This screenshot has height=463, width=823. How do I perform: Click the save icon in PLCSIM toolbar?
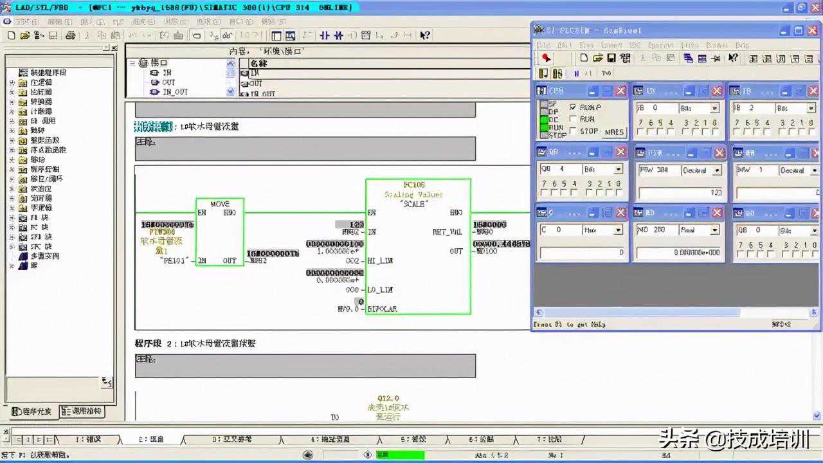(611, 58)
